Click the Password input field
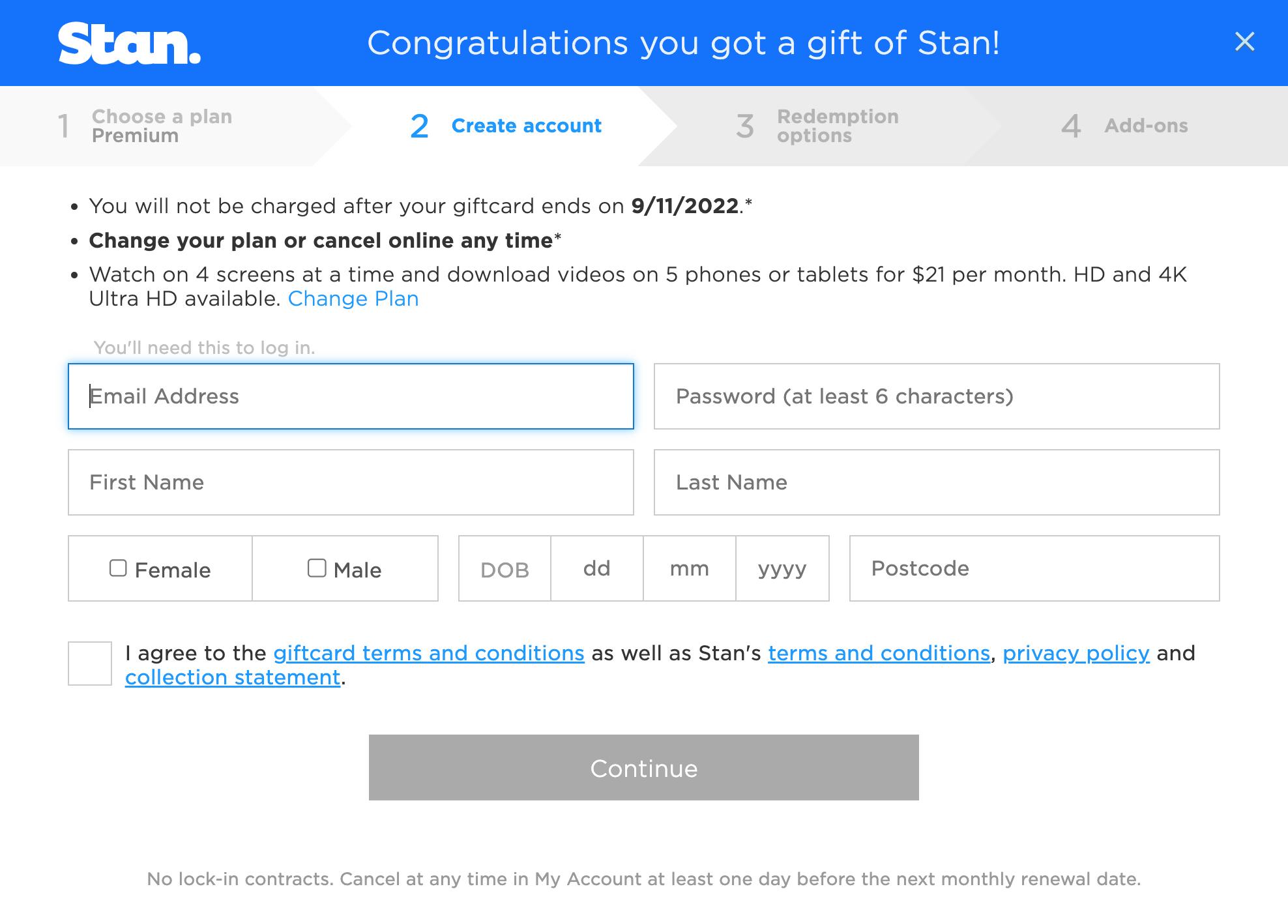The width and height of the screenshot is (1288, 921). click(936, 396)
